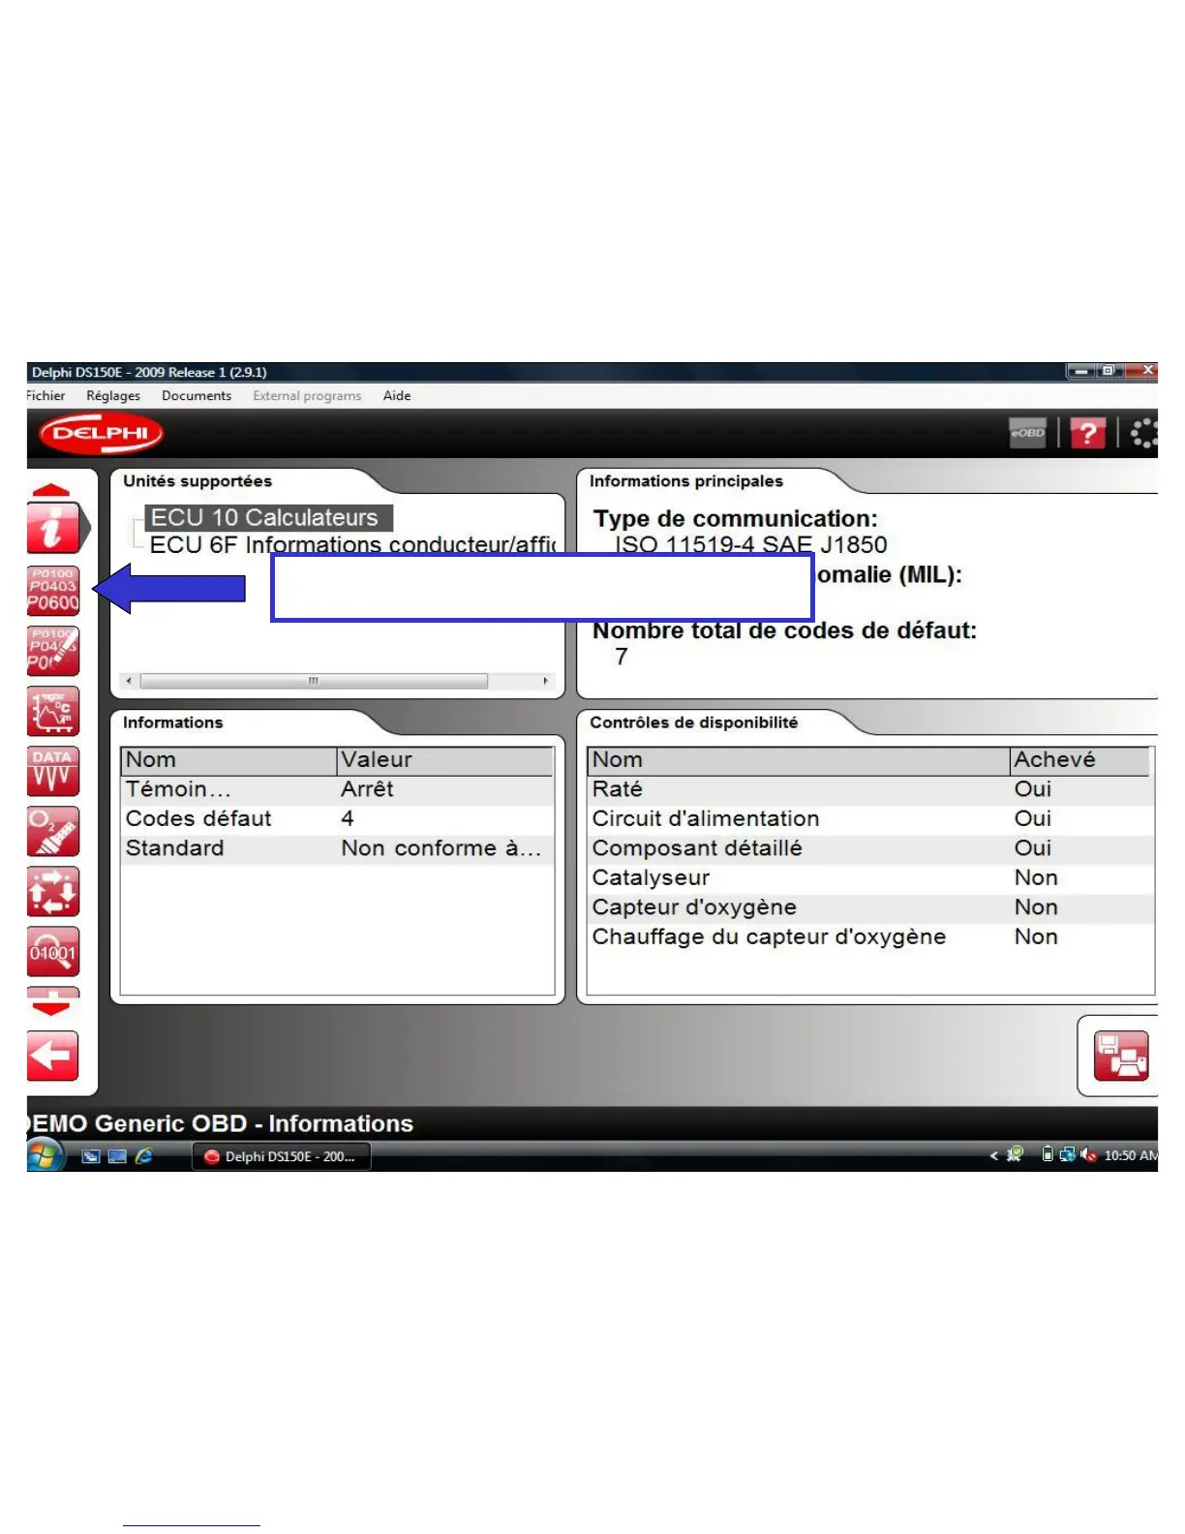Click the Unités supportées scrollbar right arrow
1185x1534 pixels.
click(546, 681)
